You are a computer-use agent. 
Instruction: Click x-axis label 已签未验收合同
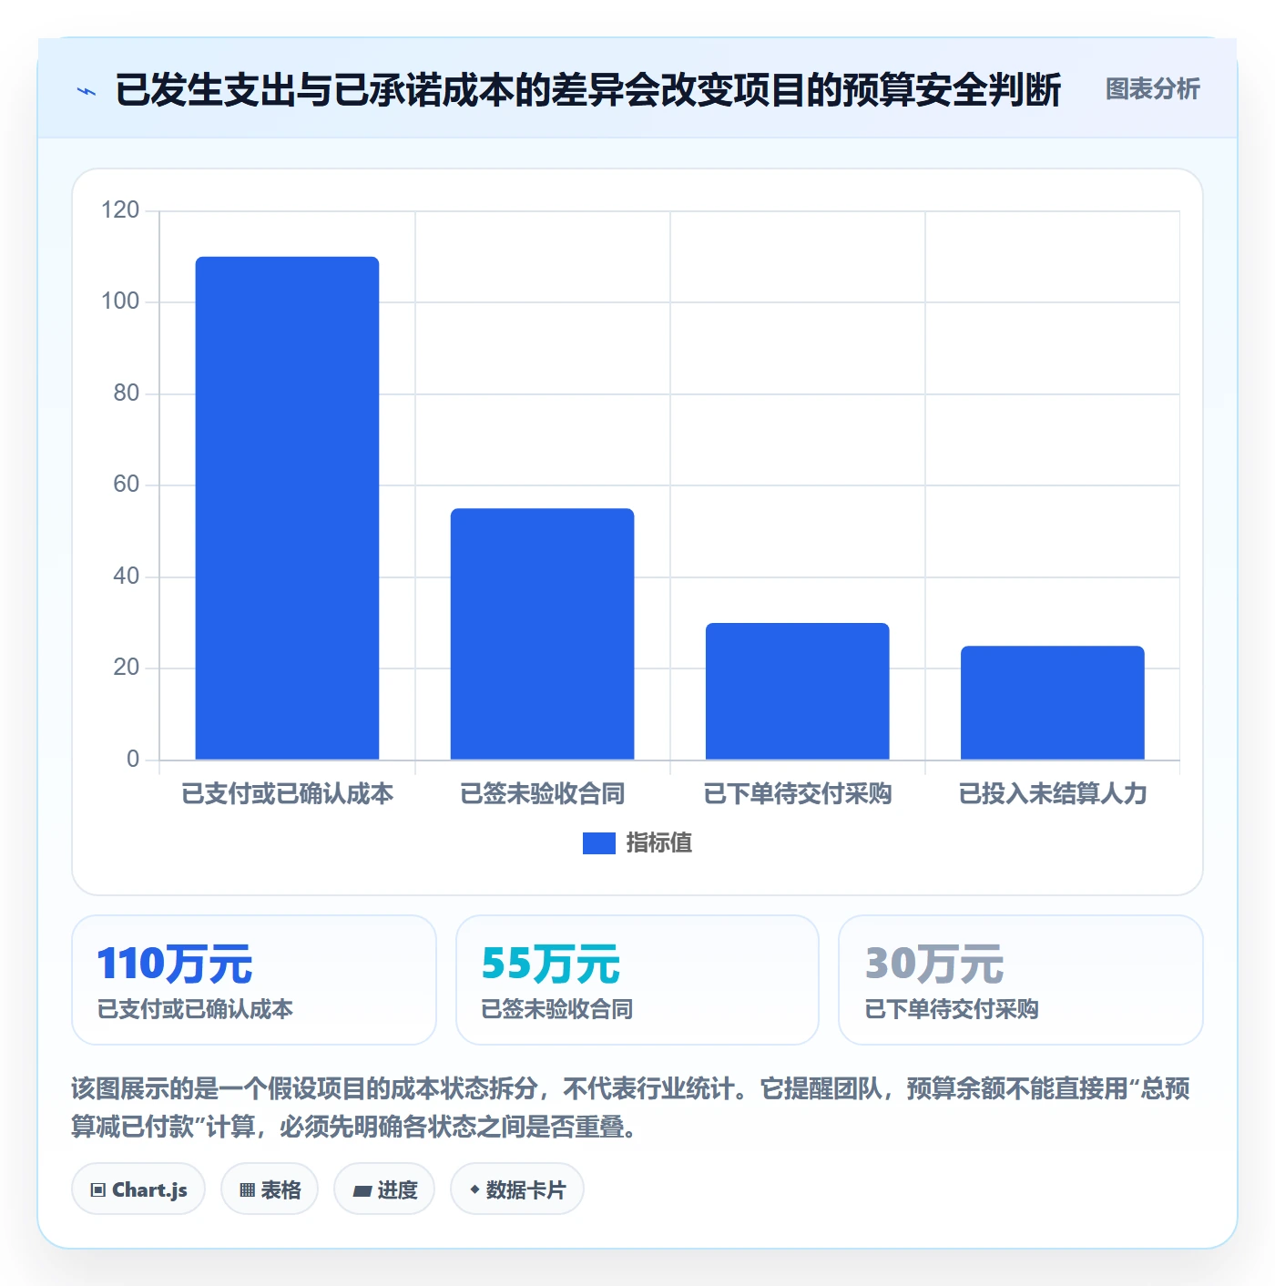[542, 793]
